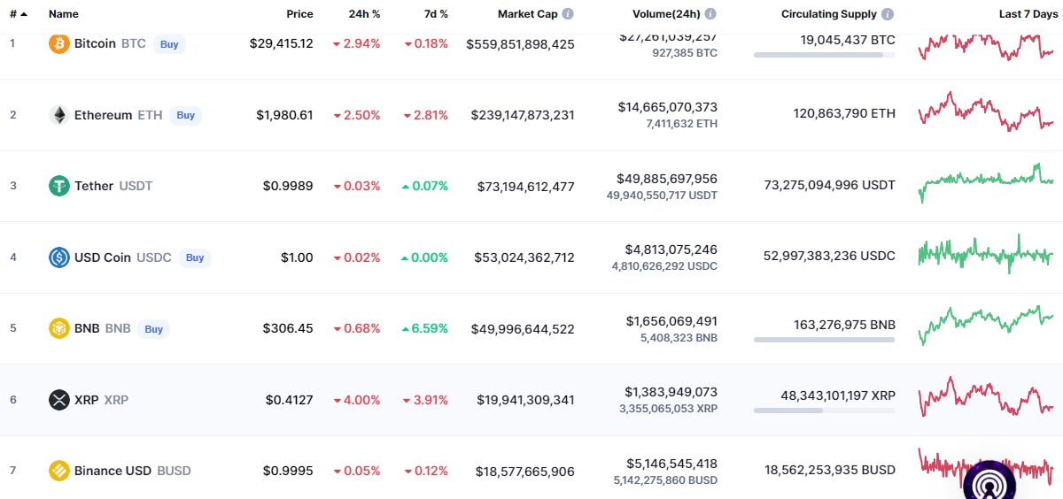Click Tether market cap $73,194,612,477
This screenshot has height=499, width=1063.
click(525, 186)
